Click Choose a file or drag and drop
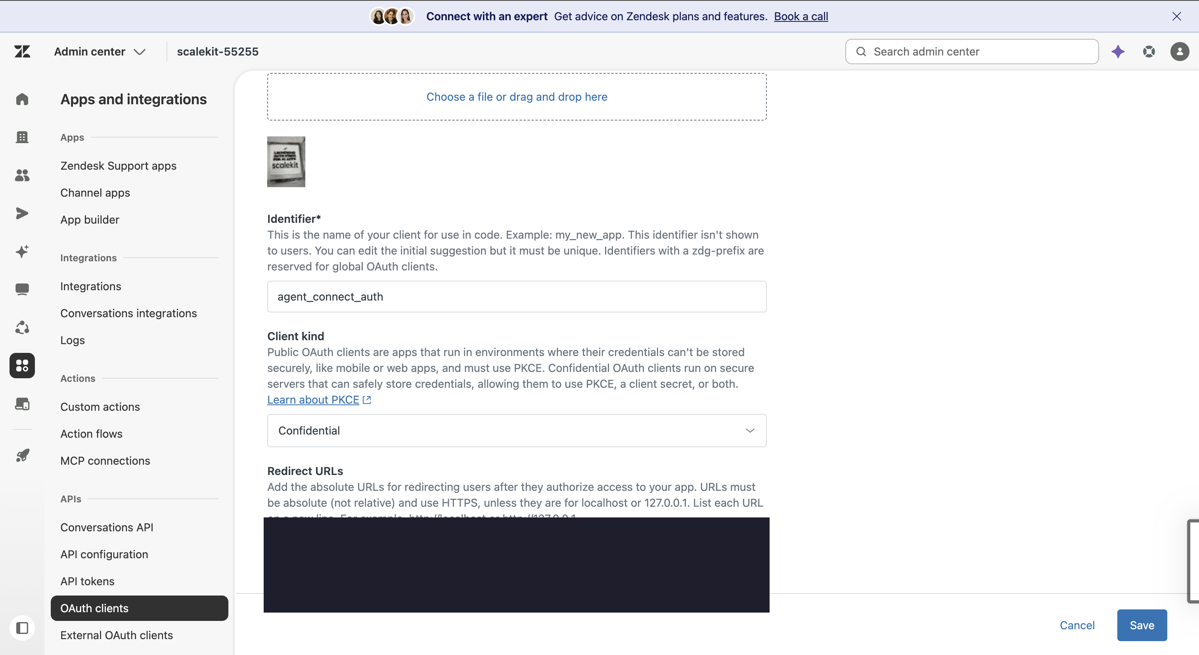The width and height of the screenshot is (1199, 655). pos(517,97)
